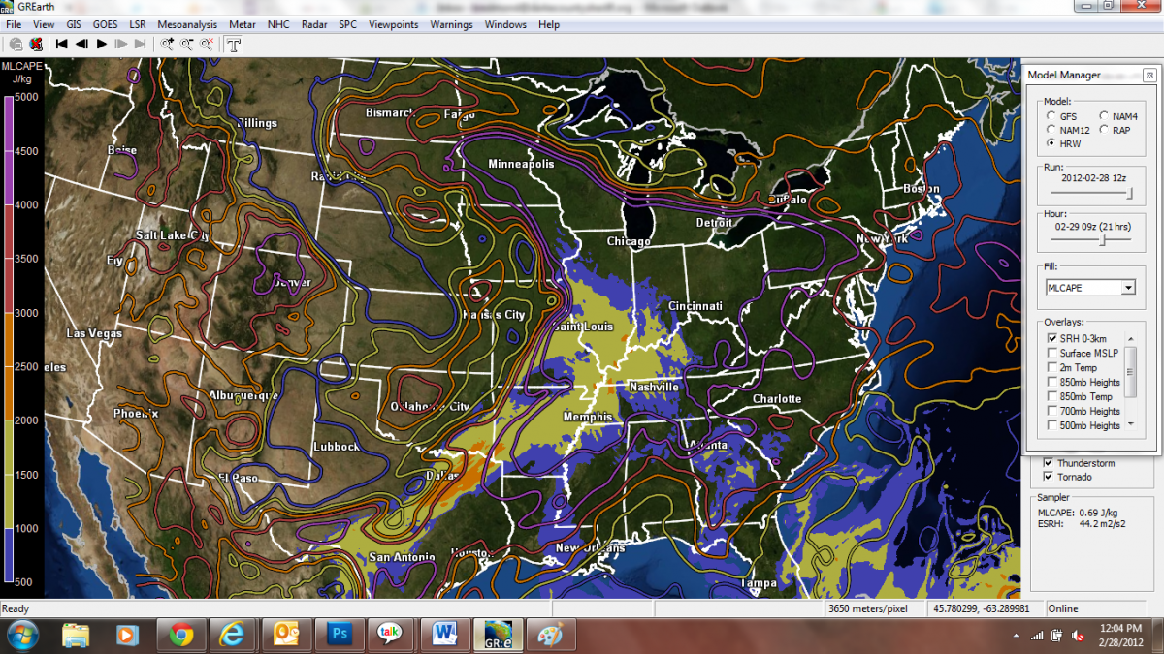Select the text annotation T tool
The width and height of the screenshot is (1164, 654).
234,44
